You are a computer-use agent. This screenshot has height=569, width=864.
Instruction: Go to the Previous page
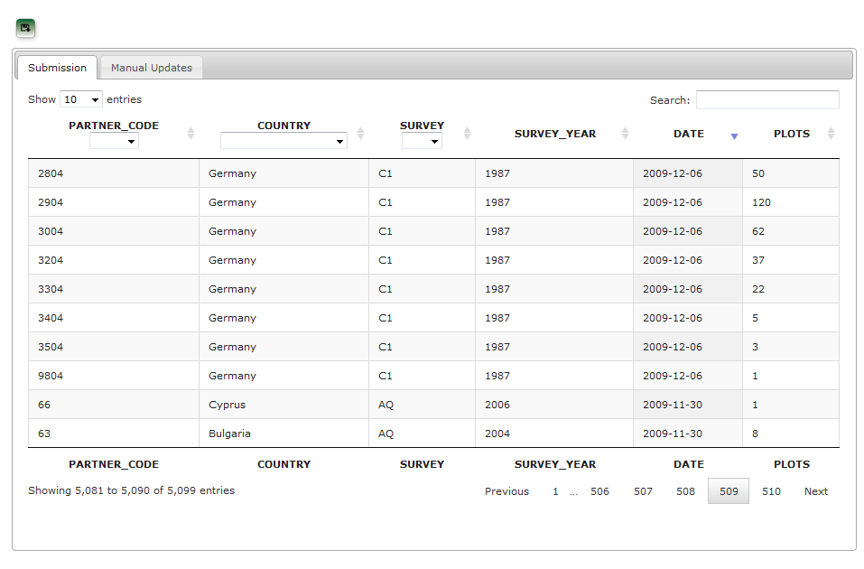tap(506, 491)
